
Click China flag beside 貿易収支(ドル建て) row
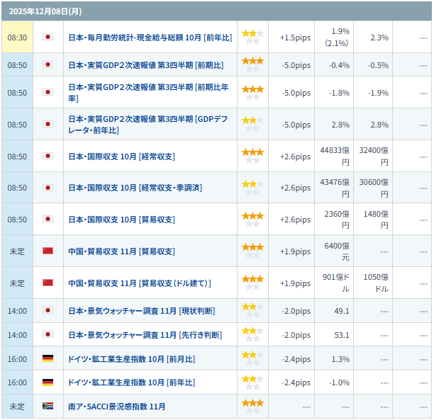click(x=48, y=283)
